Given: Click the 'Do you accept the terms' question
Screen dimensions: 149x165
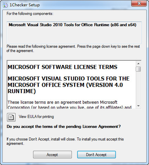Looking at the screenshot, I should click(64, 126).
